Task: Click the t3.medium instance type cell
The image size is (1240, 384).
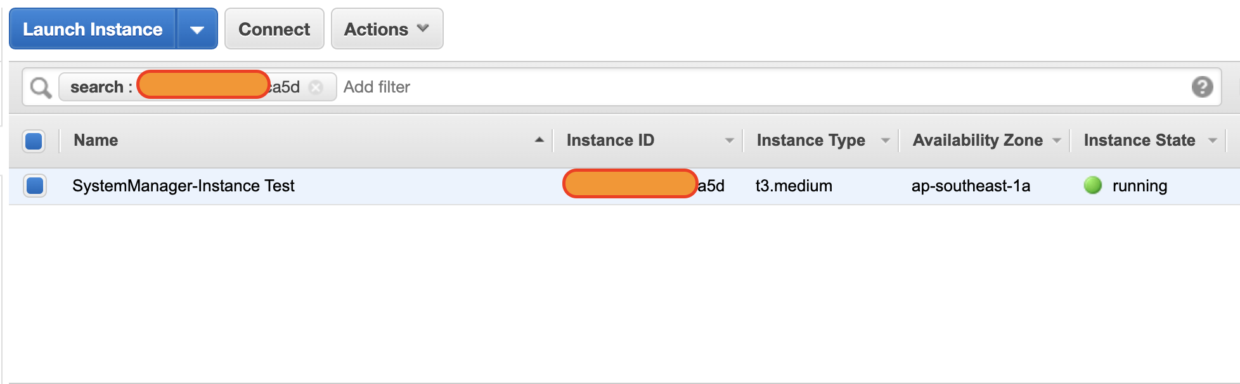Action: pos(794,186)
